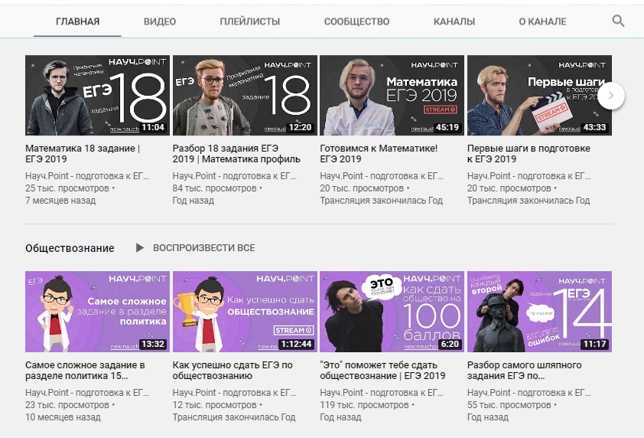Open the 11:04 Математика 18 задание thumbnail
Image resolution: width=644 pixels, height=438 pixels.
tap(97, 96)
